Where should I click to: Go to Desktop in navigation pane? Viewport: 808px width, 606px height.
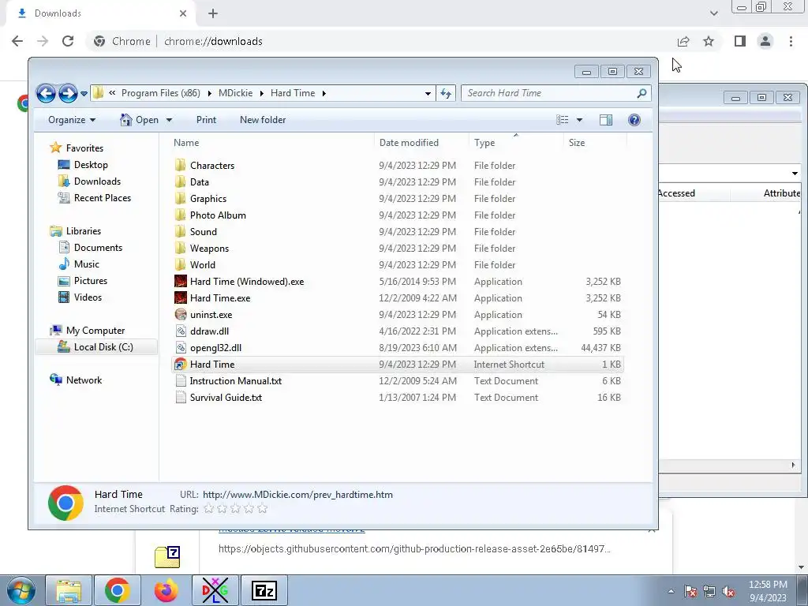coord(91,165)
